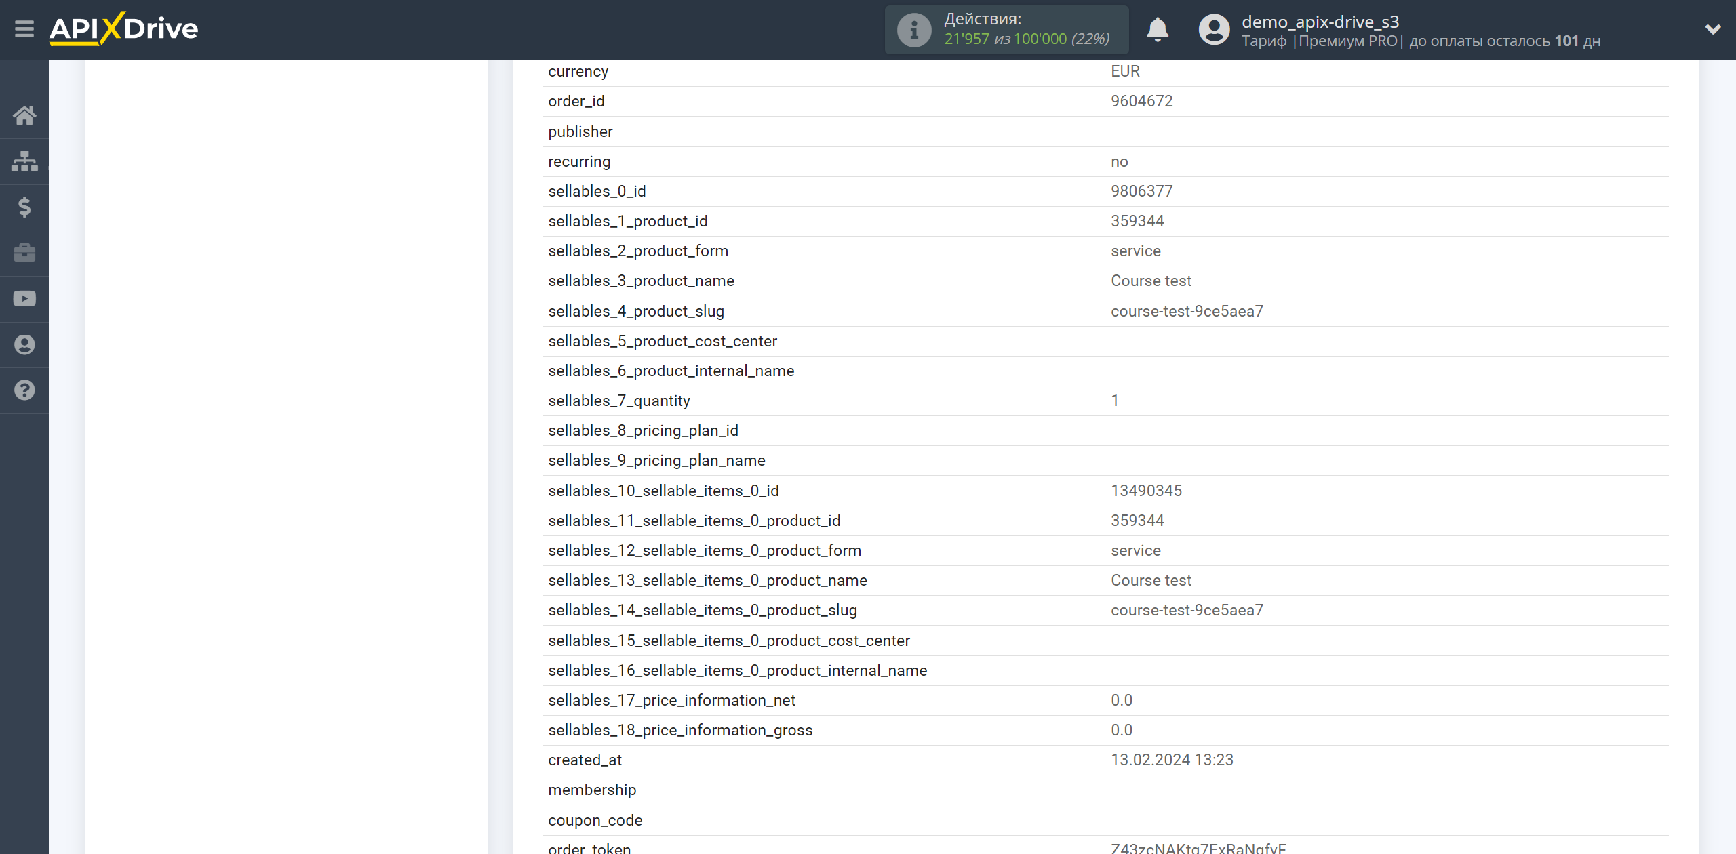Open the profile icon in sidebar
Image resolution: width=1736 pixels, height=854 pixels.
pyautogui.click(x=24, y=344)
